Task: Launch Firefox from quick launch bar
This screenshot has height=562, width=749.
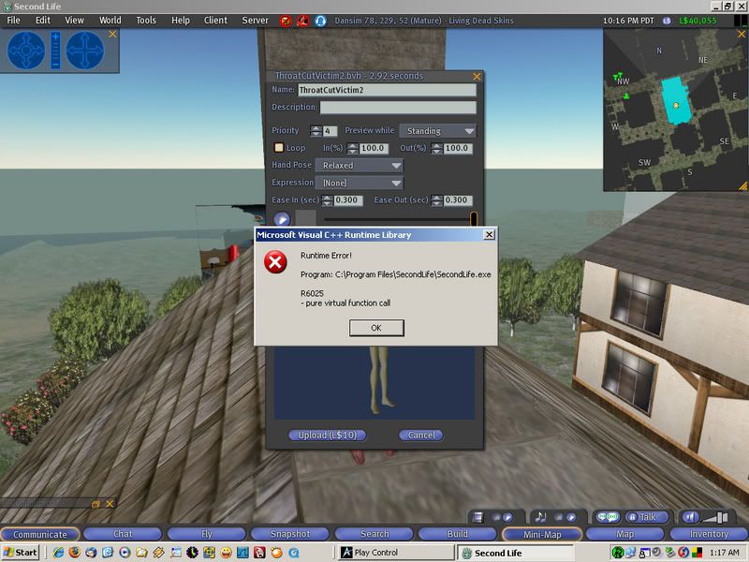Action: [75, 553]
